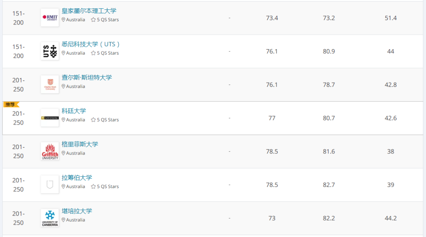
Task: Click the La Trobe shield logo
Action: pyautogui.click(x=50, y=185)
